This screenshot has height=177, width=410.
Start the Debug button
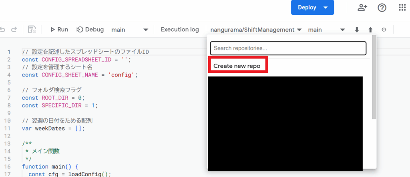click(90, 30)
